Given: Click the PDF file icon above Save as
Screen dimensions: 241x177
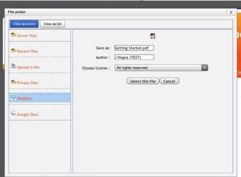Looking at the screenshot, I should click(x=153, y=36).
